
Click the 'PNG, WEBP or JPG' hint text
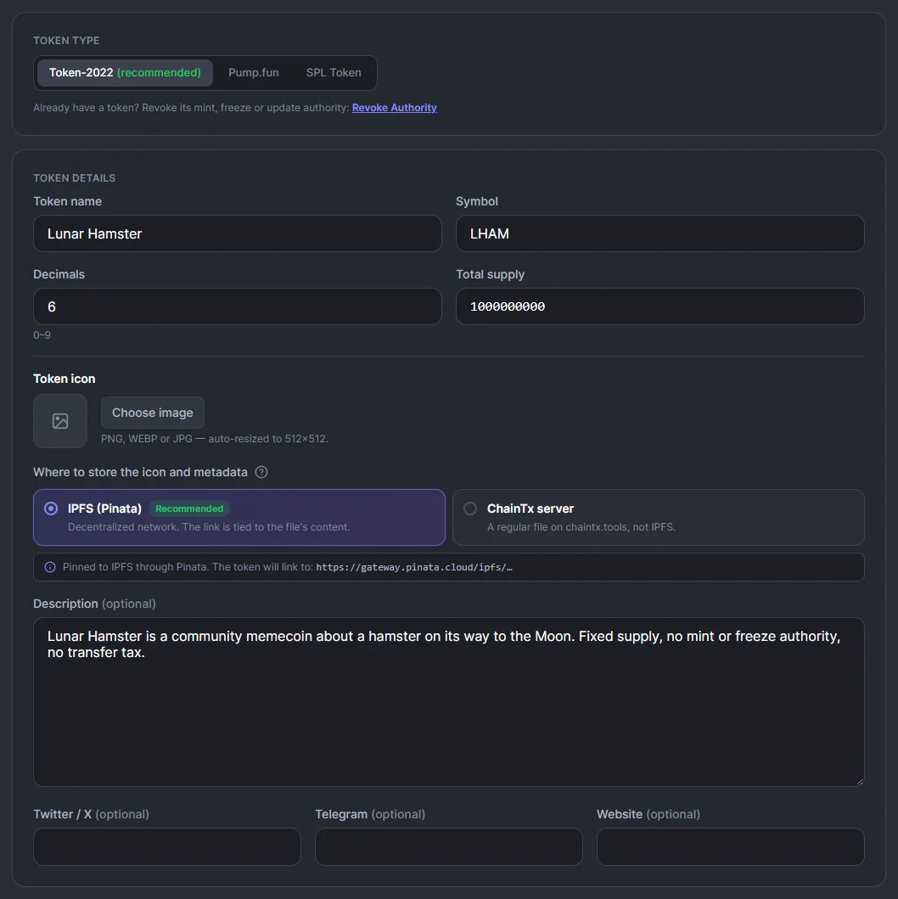coord(215,439)
